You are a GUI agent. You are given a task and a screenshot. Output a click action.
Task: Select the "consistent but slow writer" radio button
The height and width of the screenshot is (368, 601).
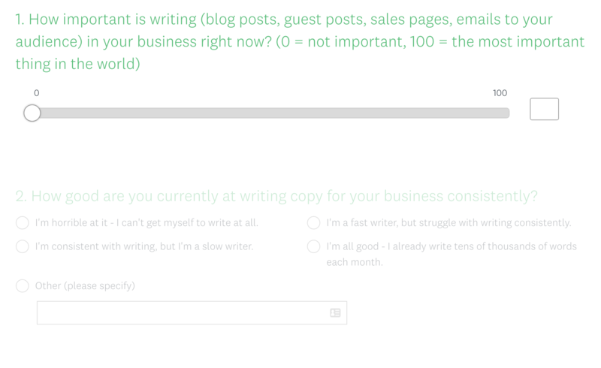[x=23, y=246]
